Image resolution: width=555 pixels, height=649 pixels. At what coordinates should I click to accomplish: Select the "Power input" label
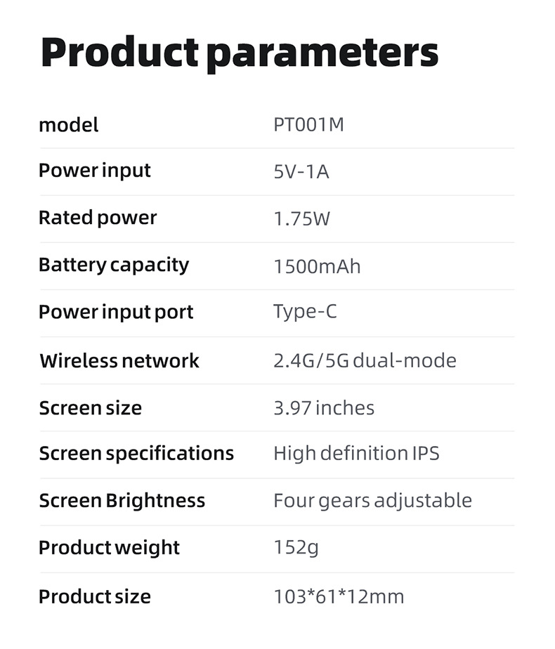95,171
